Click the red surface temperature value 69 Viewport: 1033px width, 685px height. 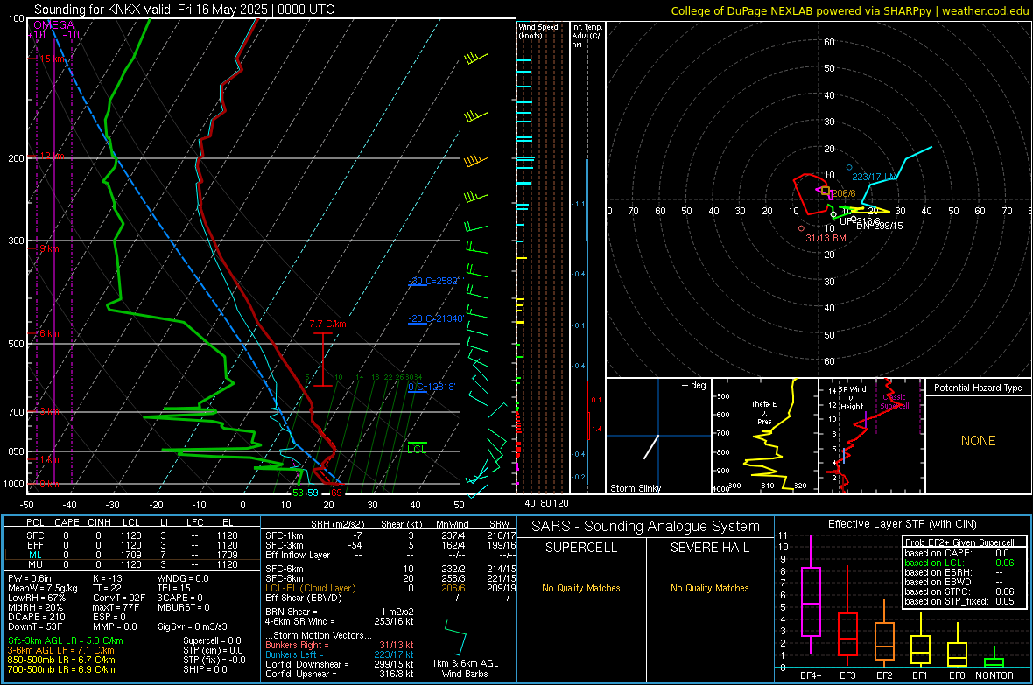[336, 493]
